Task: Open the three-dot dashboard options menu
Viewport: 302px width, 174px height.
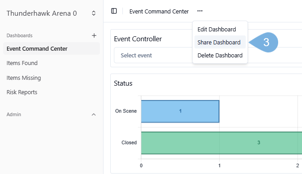Action: (200, 11)
